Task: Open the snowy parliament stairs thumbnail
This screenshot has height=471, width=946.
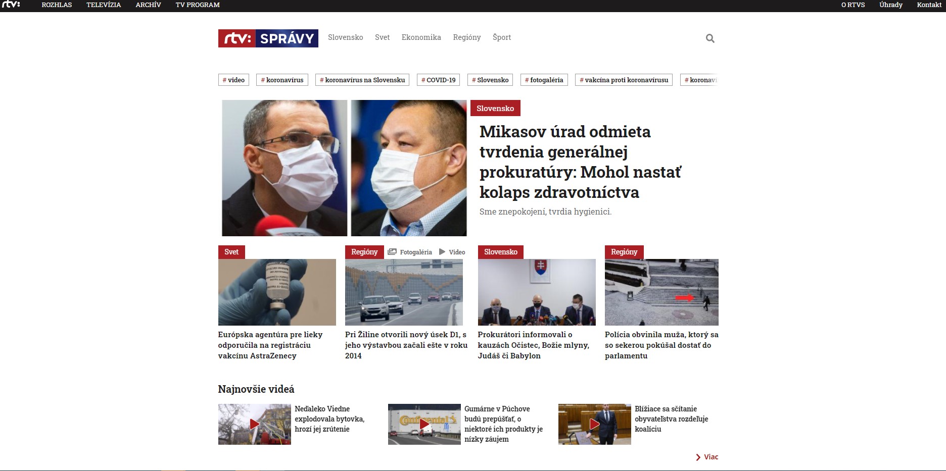Action: click(661, 292)
